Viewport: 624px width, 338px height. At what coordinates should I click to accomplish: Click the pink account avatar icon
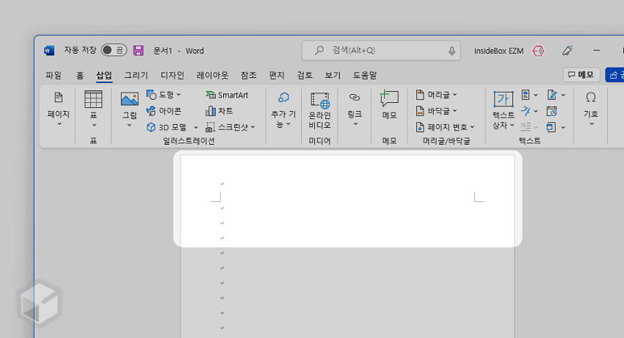click(x=538, y=51)
